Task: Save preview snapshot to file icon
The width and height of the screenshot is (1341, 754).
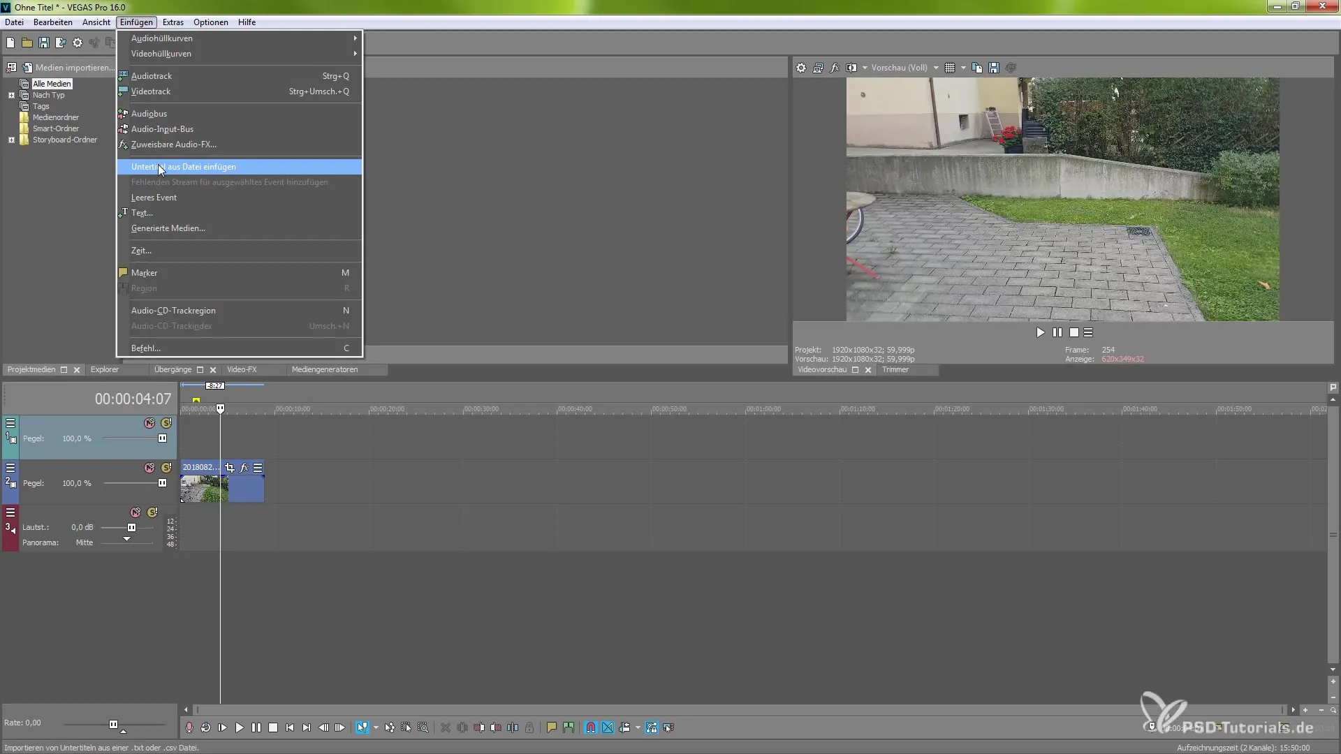Action: (x=994, y=68)
